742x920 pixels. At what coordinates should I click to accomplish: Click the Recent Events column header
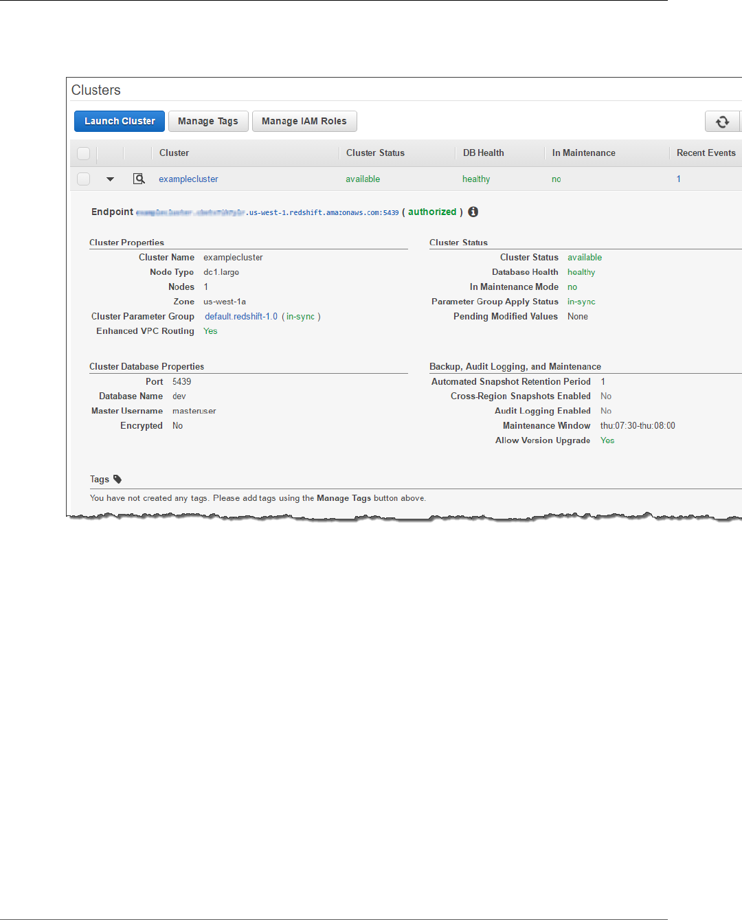pyautogui.click(x=706, y=153)
